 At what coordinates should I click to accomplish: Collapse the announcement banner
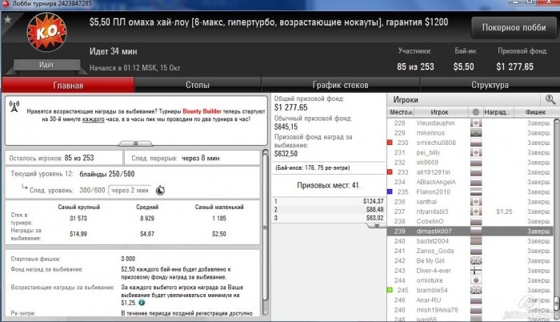(x=136, y=143)
